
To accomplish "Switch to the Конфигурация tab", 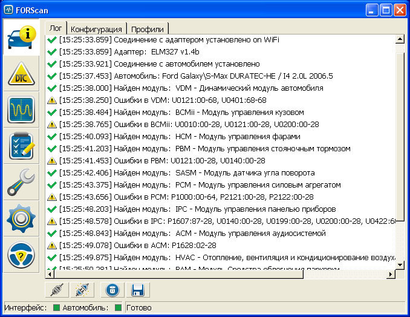I will [x=96, y=28].
